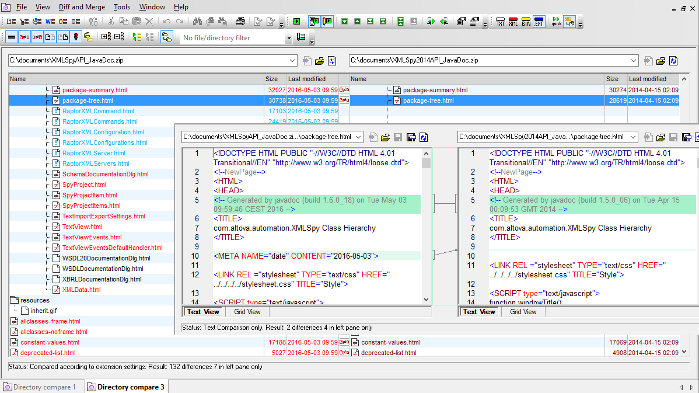
Task: Reload right directory XMLSpy2014API_JavaDoc.zip
Action: click(x=673, y=61)
